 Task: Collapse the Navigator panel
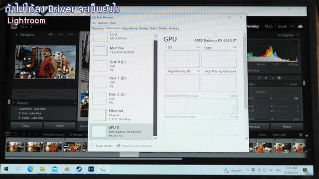(x=16, y=35)
